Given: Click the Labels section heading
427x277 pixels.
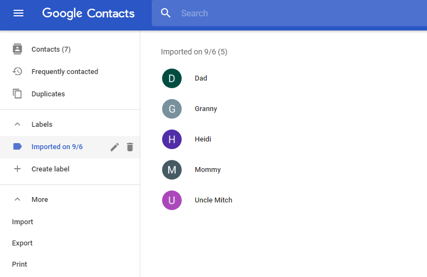Looking at the screenshot, I should click(x=42, y=125).
